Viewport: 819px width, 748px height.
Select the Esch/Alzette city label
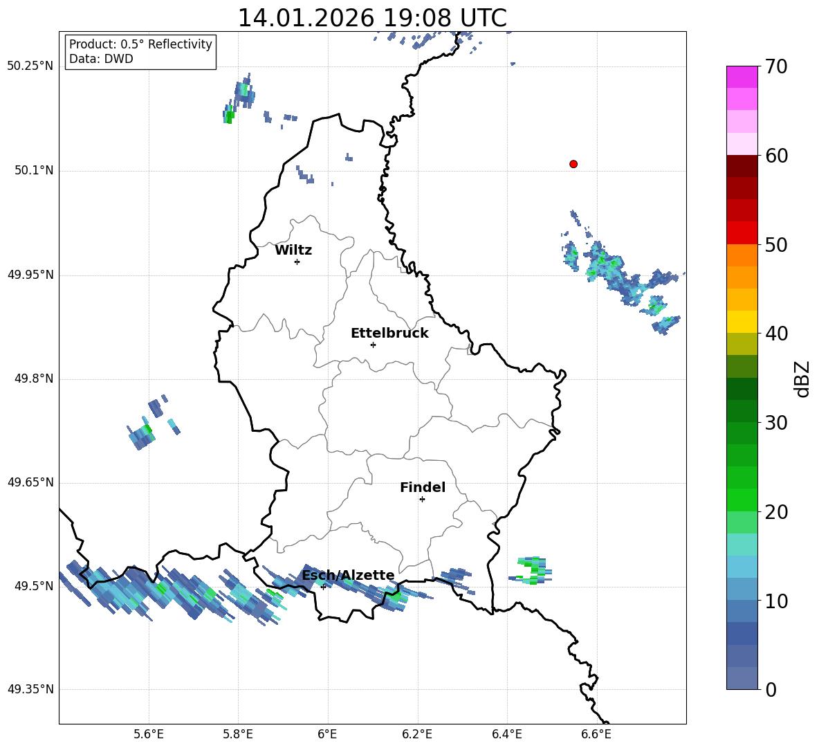(349, 575)
